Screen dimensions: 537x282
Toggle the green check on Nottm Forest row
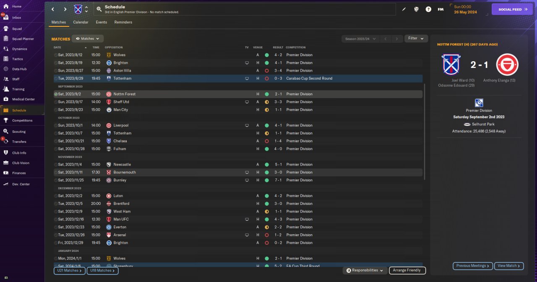click(x=56, y=94)
